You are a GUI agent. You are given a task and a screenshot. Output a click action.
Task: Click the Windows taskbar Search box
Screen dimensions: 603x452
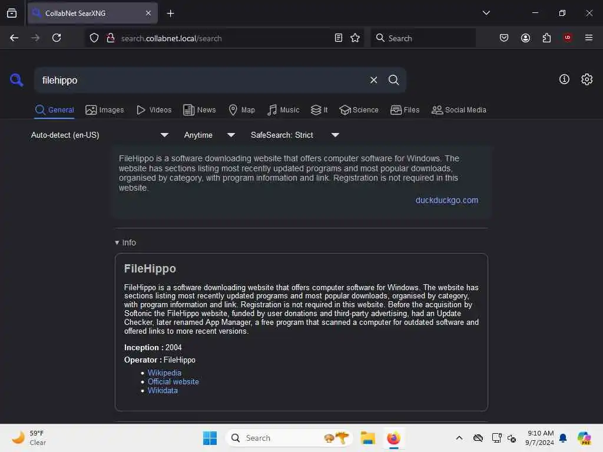(289, 438)
